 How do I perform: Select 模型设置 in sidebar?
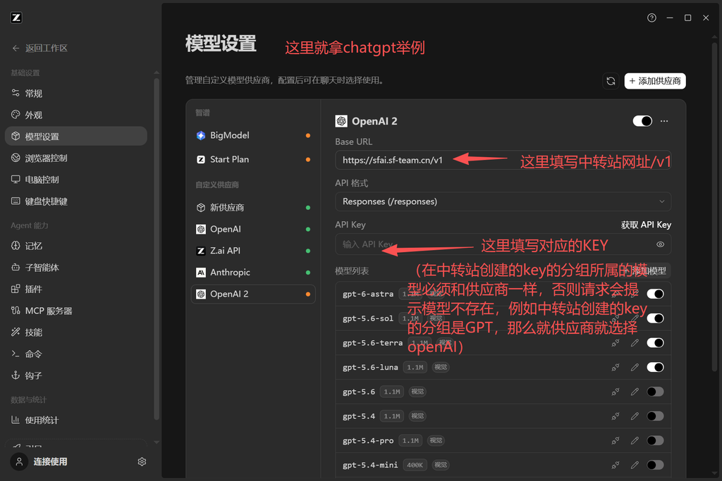[76, 136]
